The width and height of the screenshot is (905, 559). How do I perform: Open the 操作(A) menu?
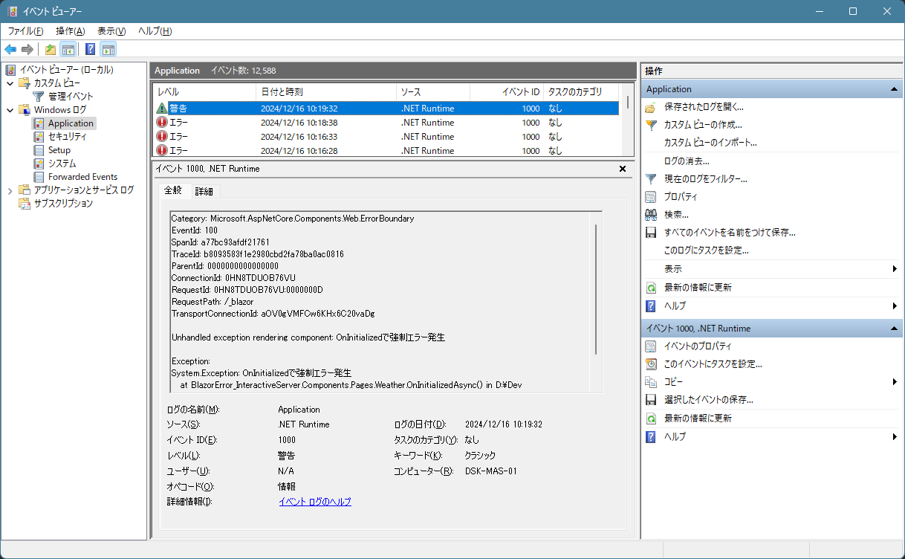(71, 31)
